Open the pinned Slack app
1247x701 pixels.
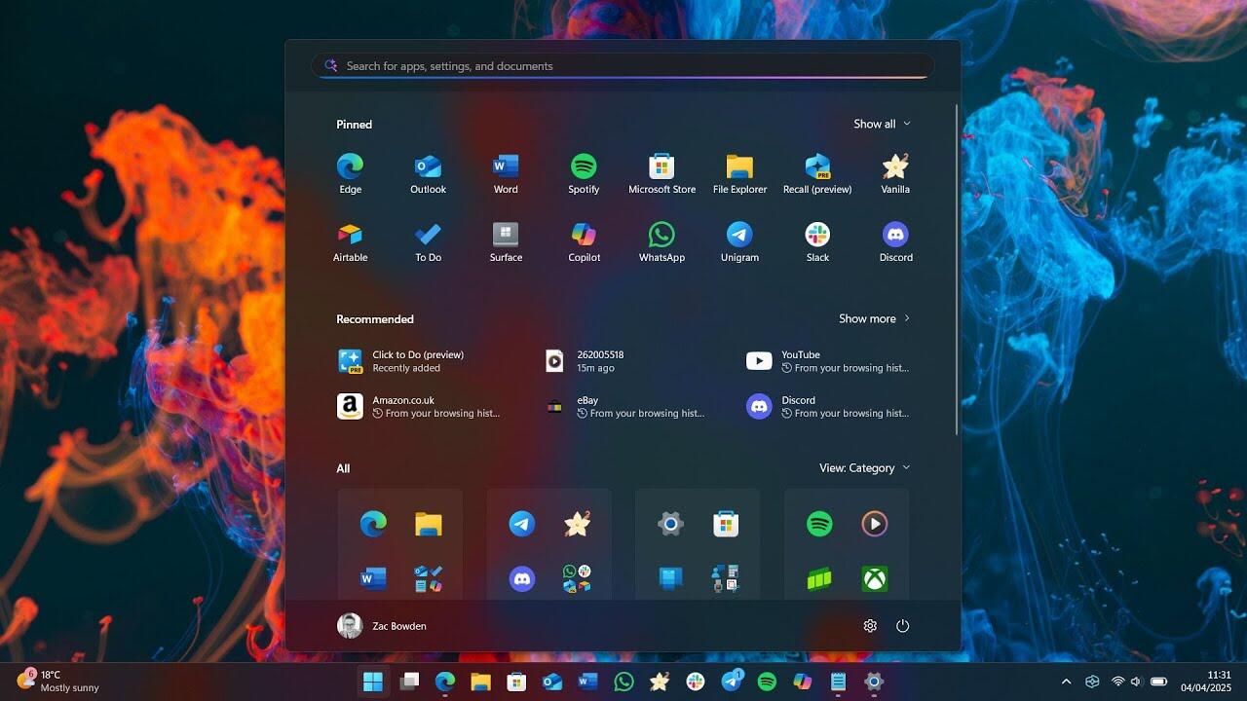point(817,242)
